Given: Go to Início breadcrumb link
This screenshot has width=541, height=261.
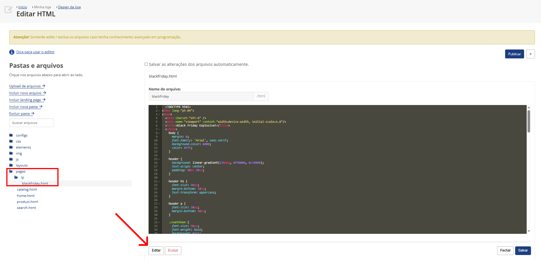Looking at the screenshot, I should pos(23,7).
